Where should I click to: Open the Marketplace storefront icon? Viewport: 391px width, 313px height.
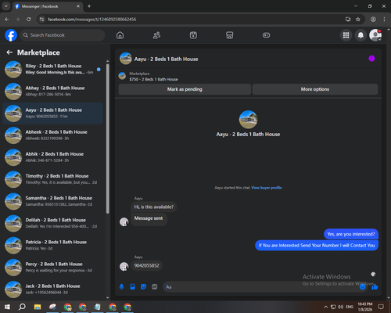pyautogui.click(x=230, y=35)
